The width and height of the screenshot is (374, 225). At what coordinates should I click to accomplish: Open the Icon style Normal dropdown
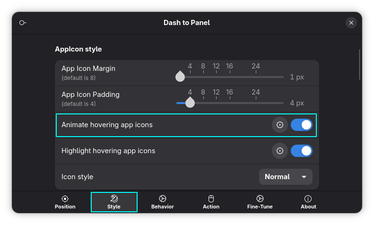[x=286, y=177]
